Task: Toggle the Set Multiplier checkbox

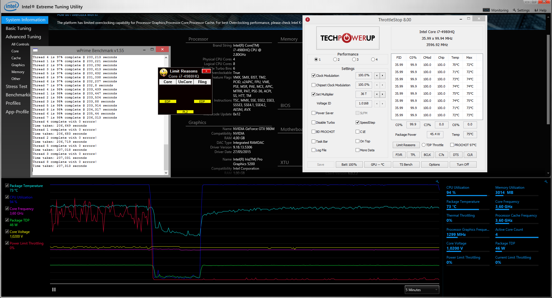Action: point(314,94)
